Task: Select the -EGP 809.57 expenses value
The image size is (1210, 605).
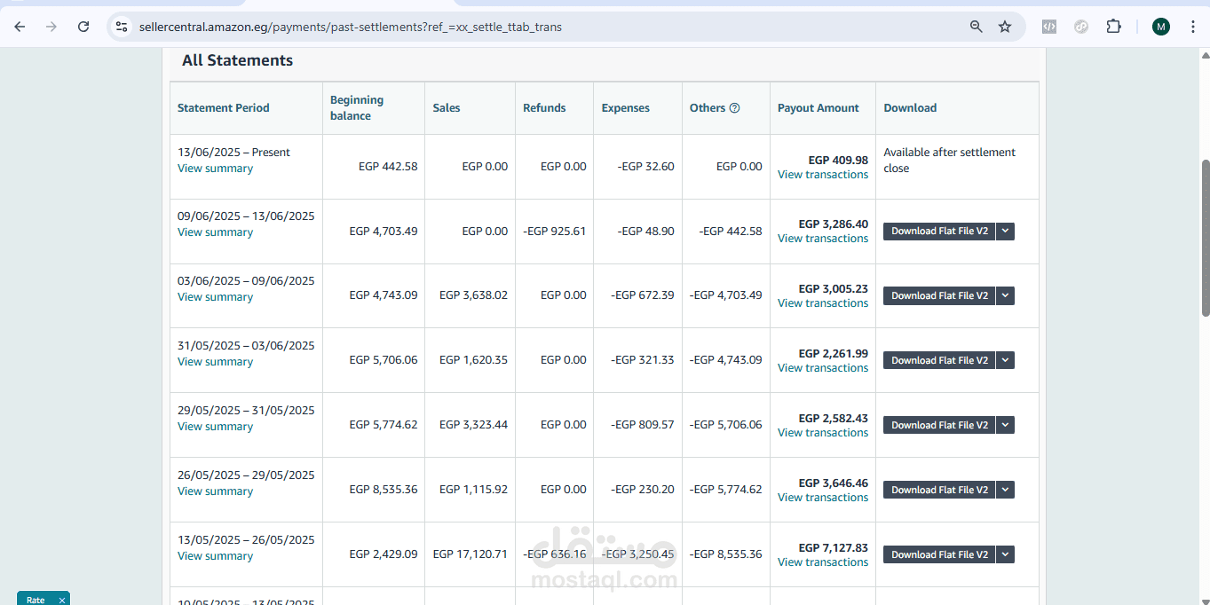Action: pyautogui.click(x=643, y=425)
